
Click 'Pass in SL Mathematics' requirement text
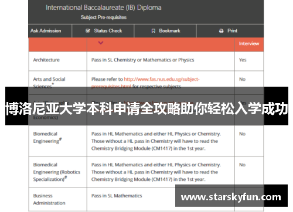[117, 196]
